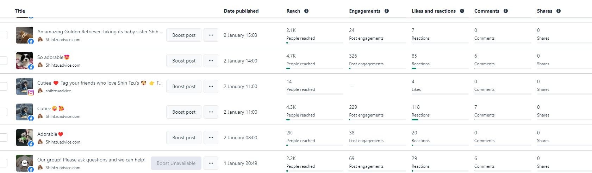Viewport: 592px width, 173px height.
Task: Click the Shares column info icon
Action: [559, 11]
